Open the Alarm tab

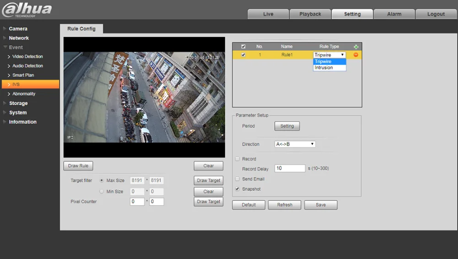[394, 14]
